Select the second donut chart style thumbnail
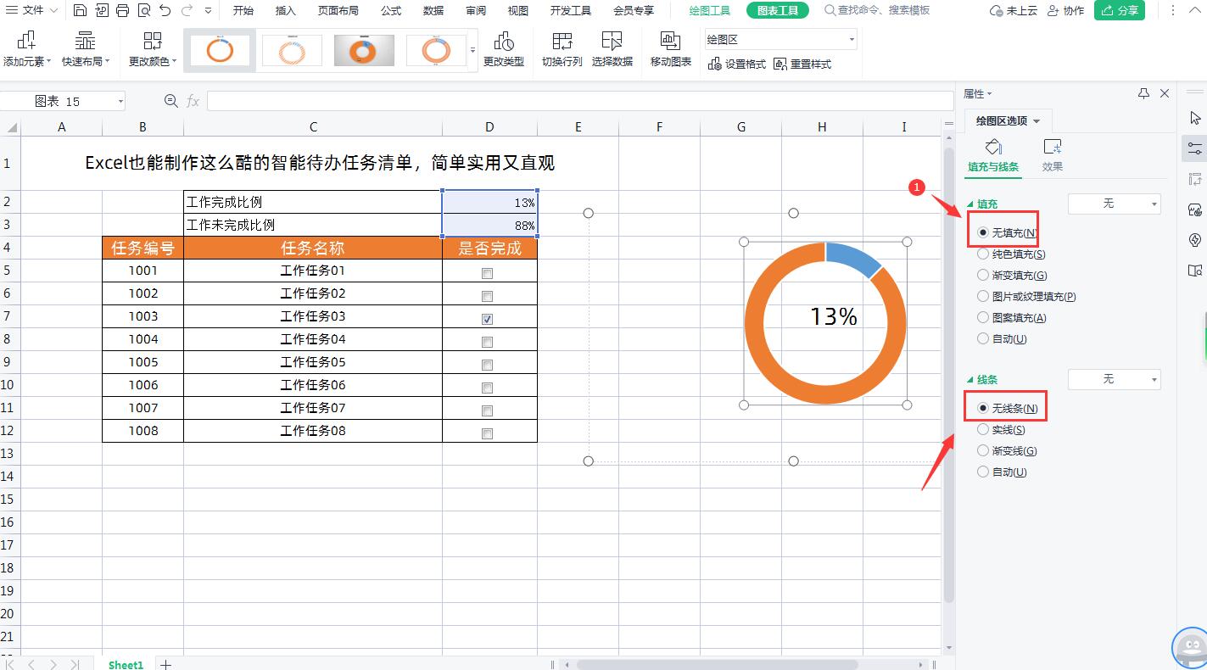The width and height of the screenshot is (1207, 670). tap(291, 49)
